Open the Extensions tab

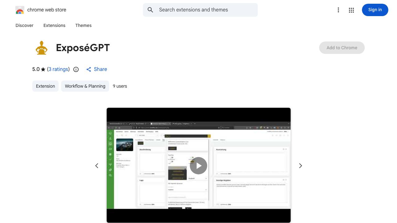(x=54, y=25)
